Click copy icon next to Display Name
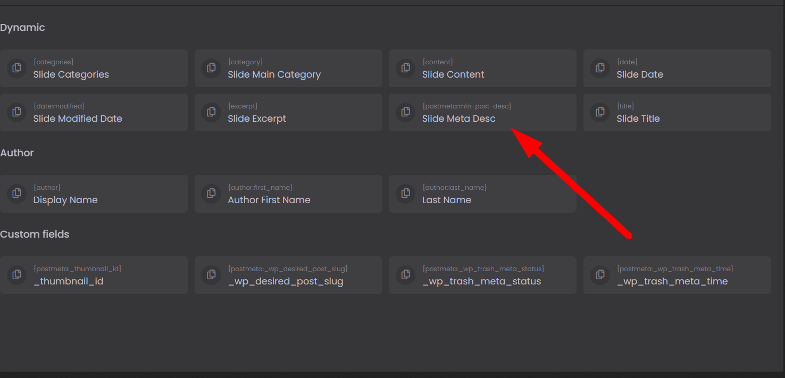Image resolution: width=785 pixels, height=378 pixels. pos(17,194)
